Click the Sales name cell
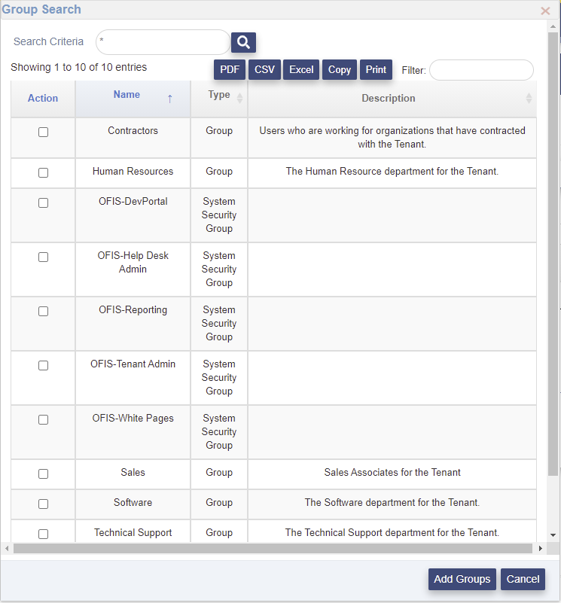This screenshot has width=561, height=603. (133, 473)
